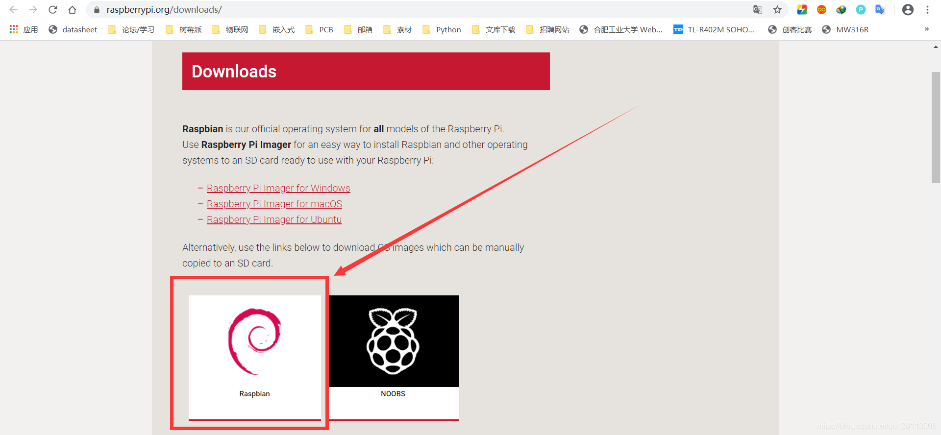Viewport: 941px width, 435px height.
Task: Open the Chrome profile avatar
Action: (908, 10)
